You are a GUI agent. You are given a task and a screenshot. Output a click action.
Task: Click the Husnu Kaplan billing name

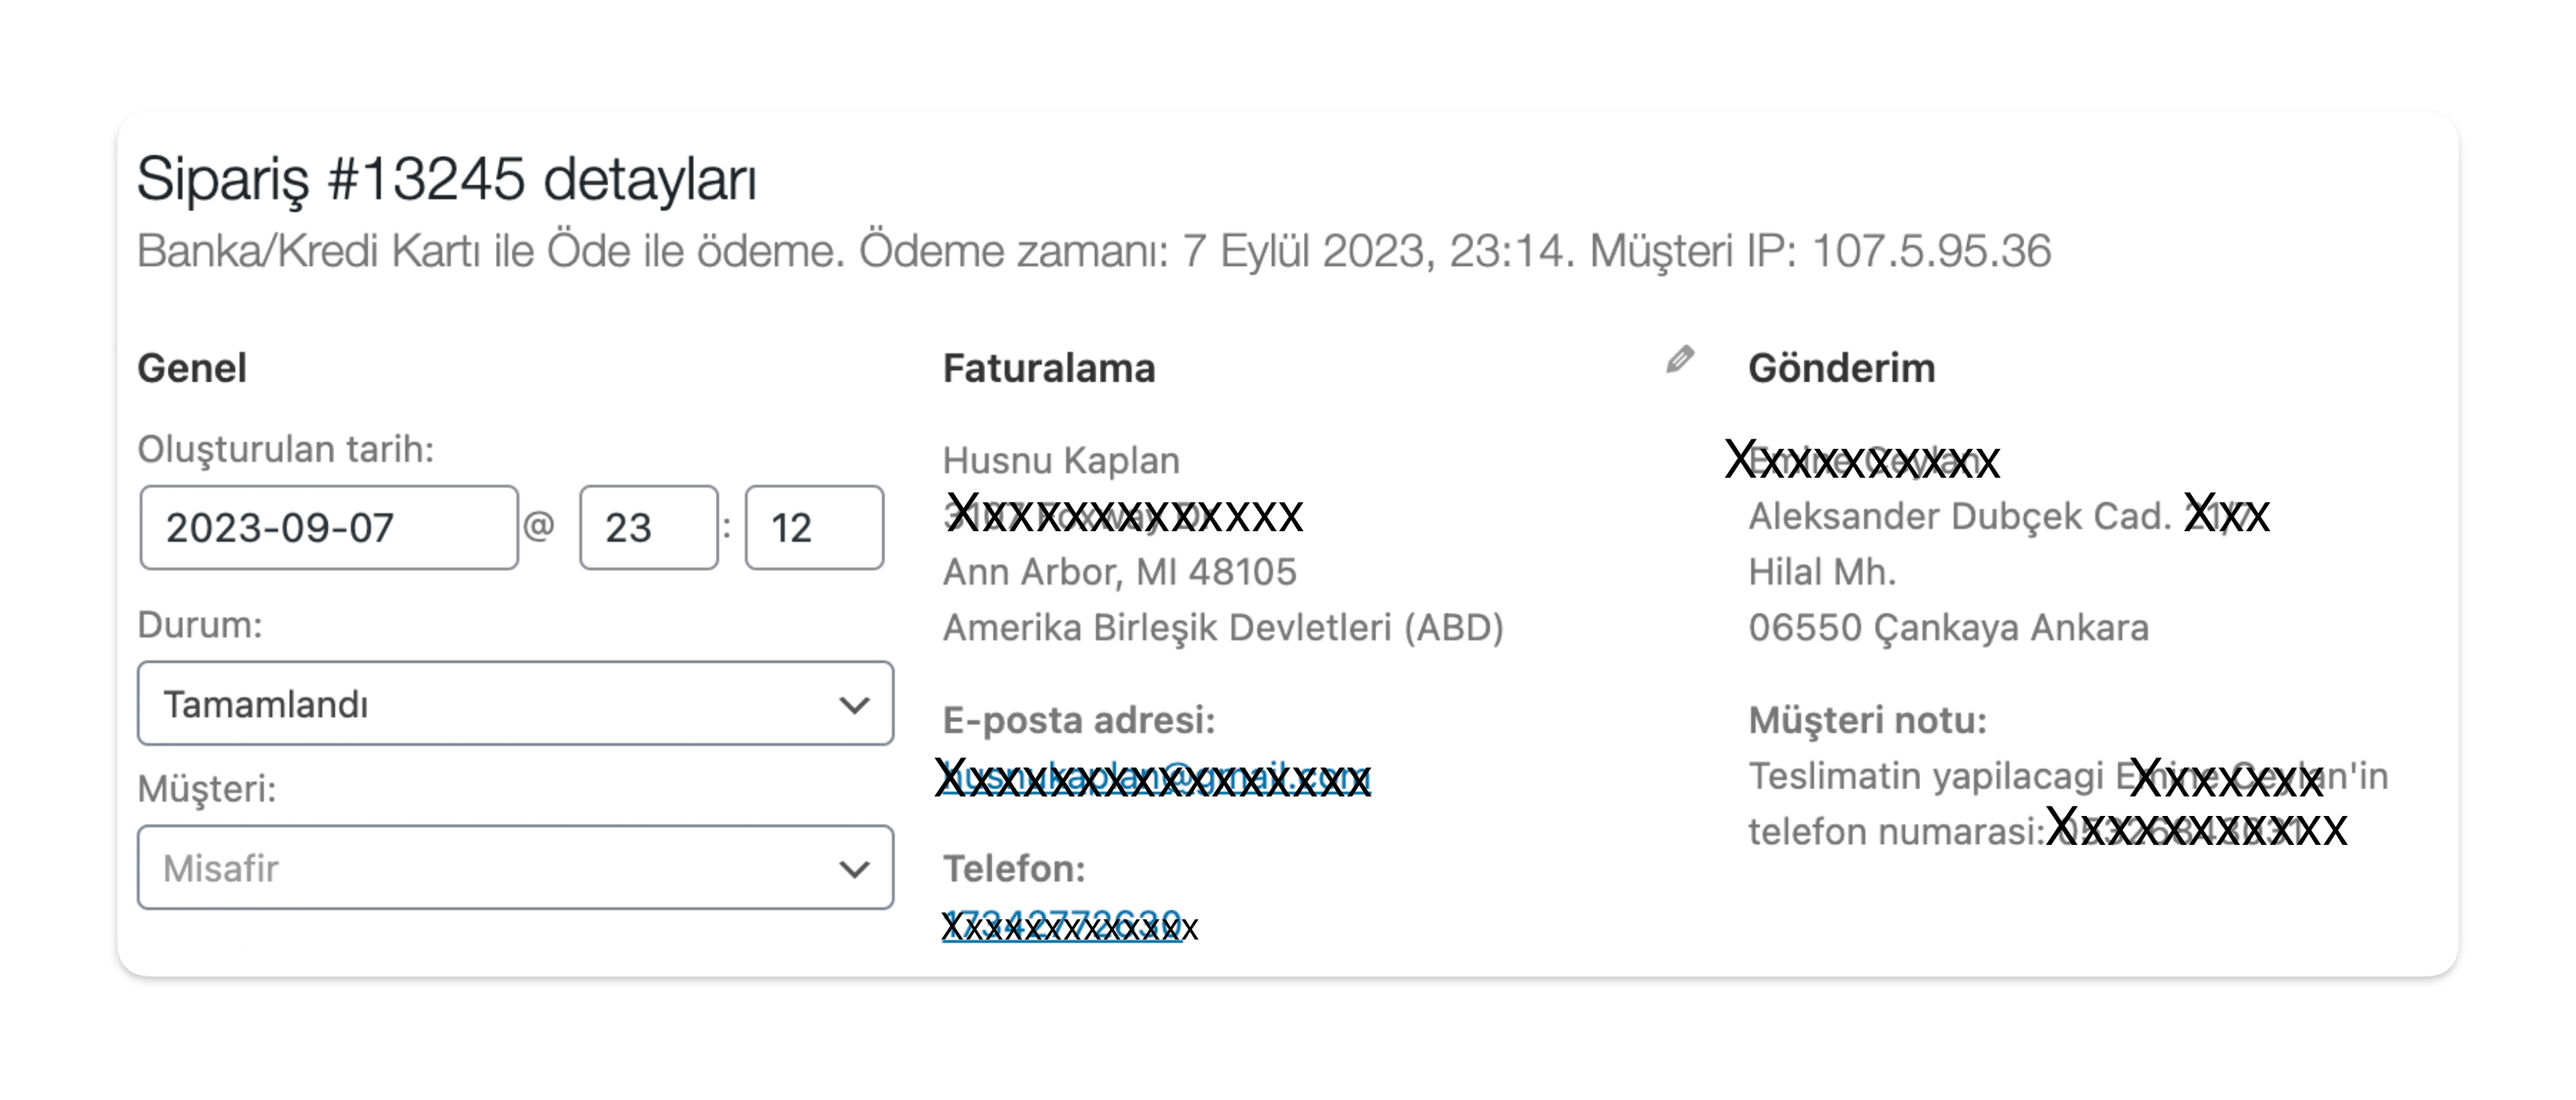1061,460
